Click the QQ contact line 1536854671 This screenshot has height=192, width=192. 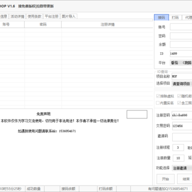(47, 131)
